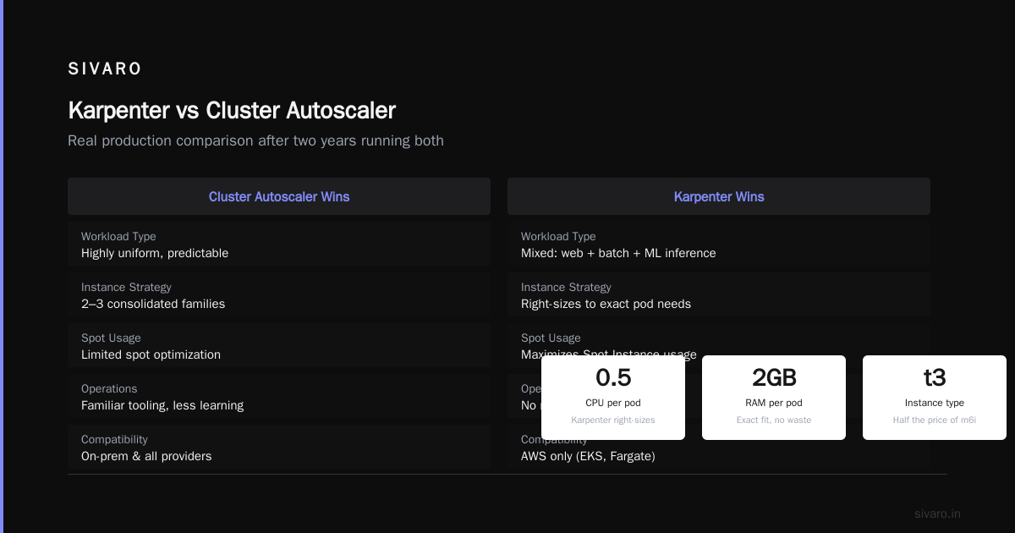The image size is (1015, 533).
Task: Click the Highly uniform, predictable workload row
Action: (279, 245)
